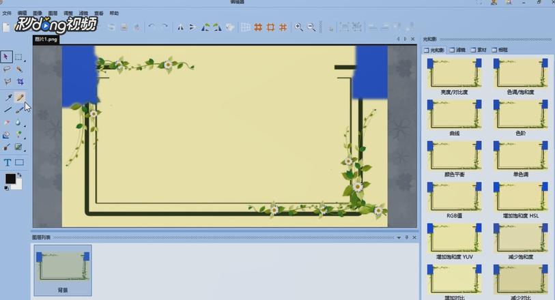The image size is (555, 300).
Task: Activate the crop tool
Action: 20,82
